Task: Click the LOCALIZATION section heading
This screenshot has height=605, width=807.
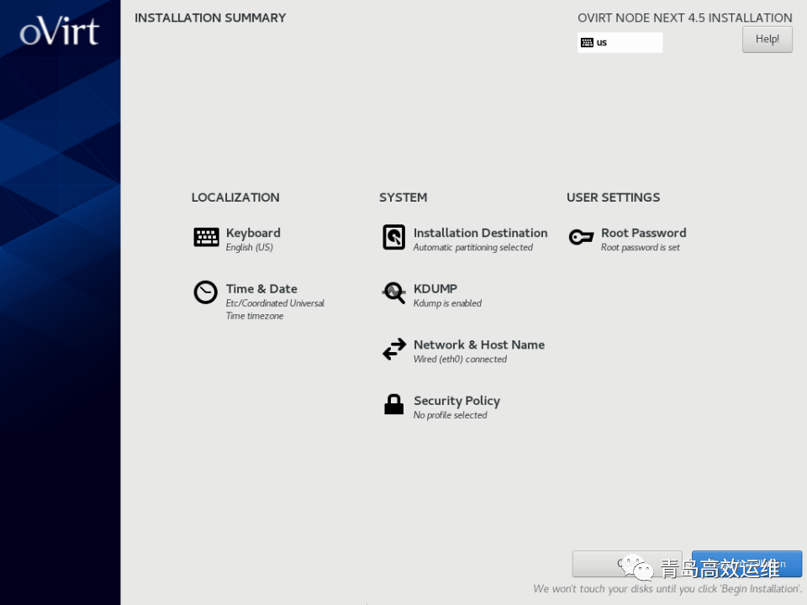Action: point(235,197)
